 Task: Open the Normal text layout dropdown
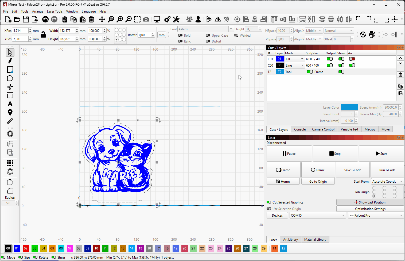(339, 30)
